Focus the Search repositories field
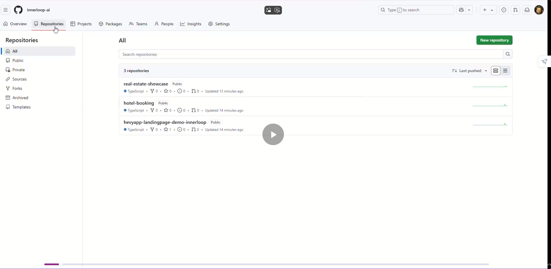The width and height of the screenshot is (551, 269). pyautogui.click(x=311, y=54)
